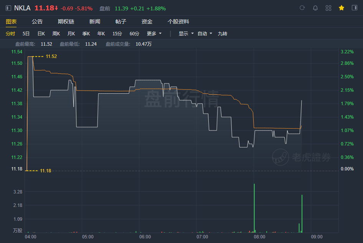Select the 60分 interval
The width and height of the screenshot is (363, 243).
pyautogui.click(x=135, y=34)
